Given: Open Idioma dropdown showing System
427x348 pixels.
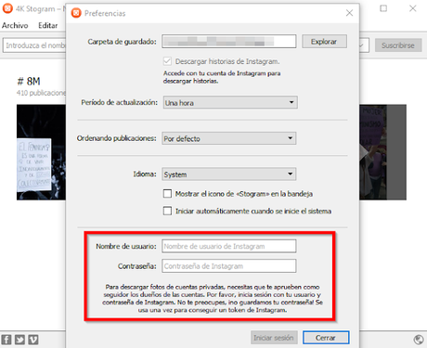Looking at the screenshot, I should coord(229,174).
